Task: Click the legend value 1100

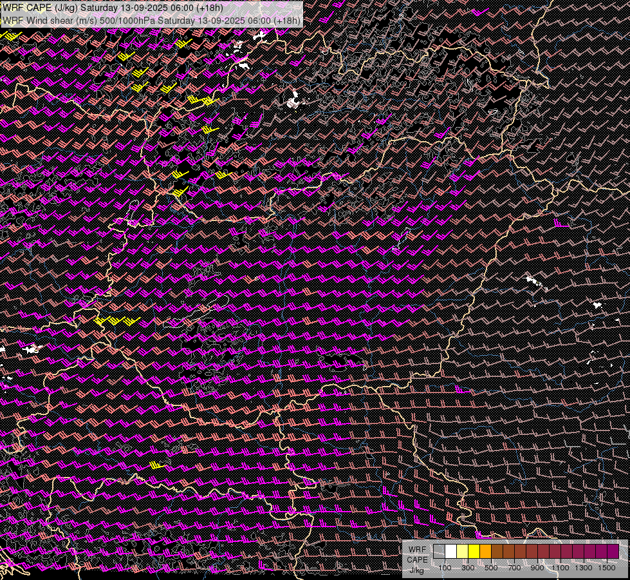Action: click(x=560, y=568)
